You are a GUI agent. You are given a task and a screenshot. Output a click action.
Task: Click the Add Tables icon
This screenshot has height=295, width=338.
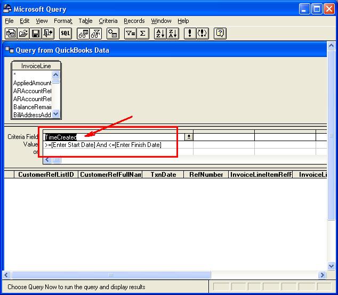tap(112, 34)
